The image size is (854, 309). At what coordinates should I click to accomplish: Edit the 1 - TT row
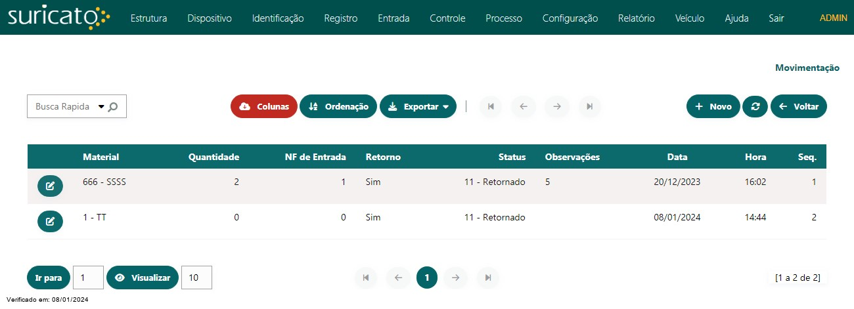click(x=50, y=221)
